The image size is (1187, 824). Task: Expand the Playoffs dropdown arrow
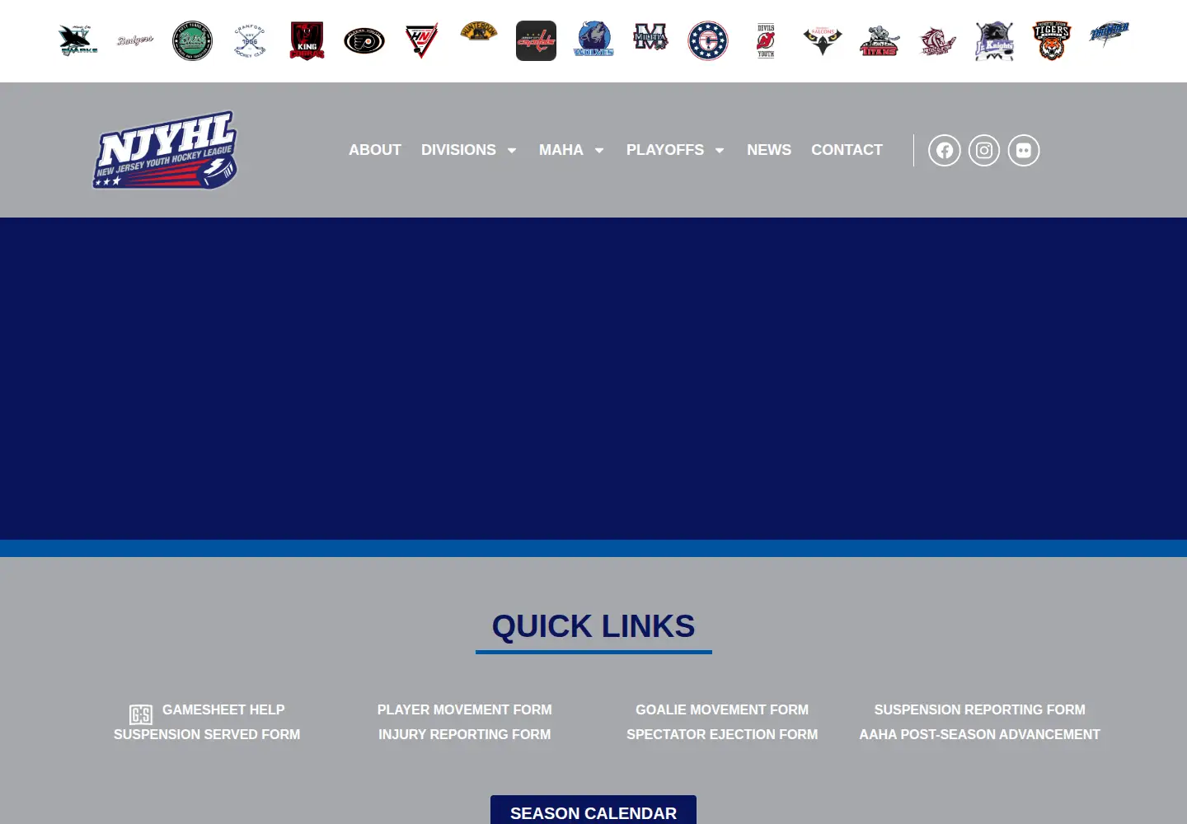coord(720,151)
